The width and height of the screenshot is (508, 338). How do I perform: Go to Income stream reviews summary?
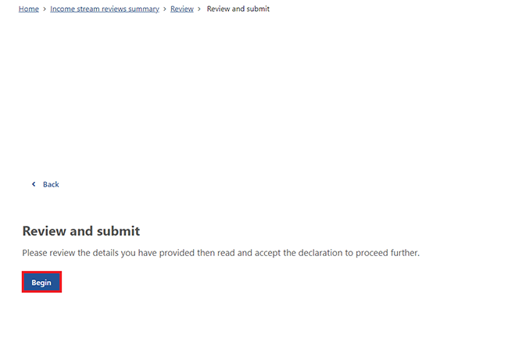coord(105,9)
